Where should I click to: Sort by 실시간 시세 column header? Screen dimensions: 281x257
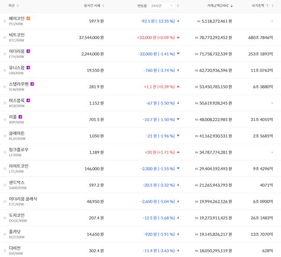[93, 6]
